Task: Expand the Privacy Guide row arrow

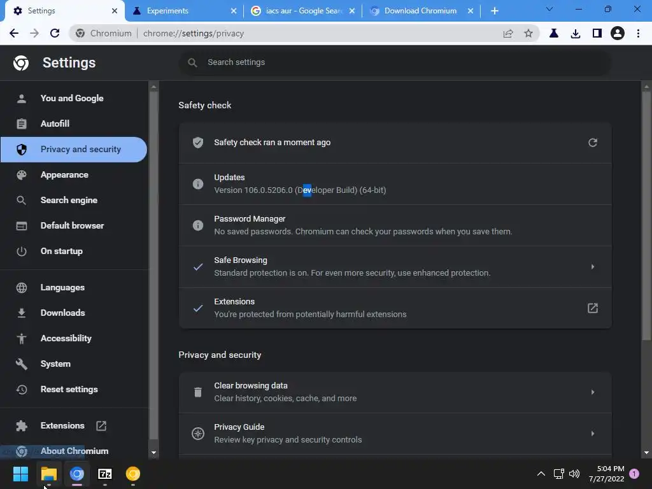Action: click(593, 433)
